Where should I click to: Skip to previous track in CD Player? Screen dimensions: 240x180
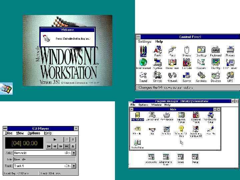tap(49, 146)
